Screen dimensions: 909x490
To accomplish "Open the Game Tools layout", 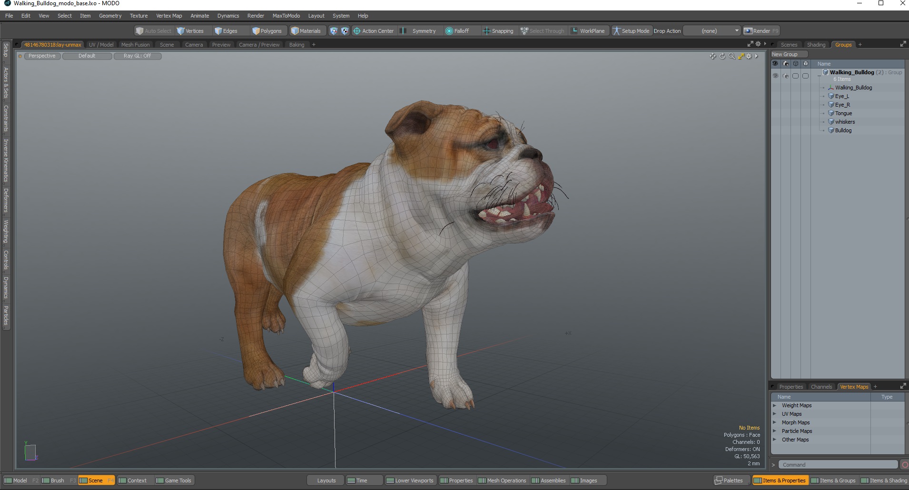I will tap(174, 480).
